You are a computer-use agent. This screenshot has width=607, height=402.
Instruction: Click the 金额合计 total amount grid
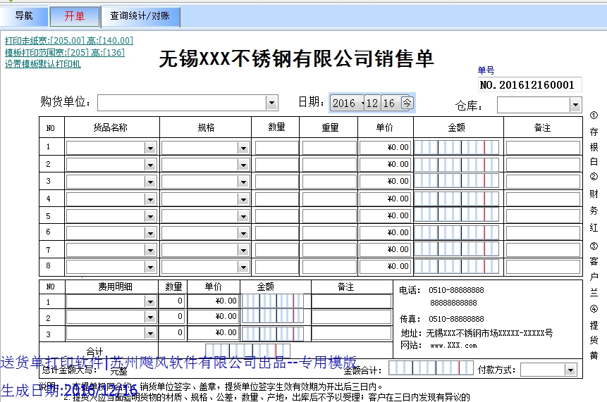click(x=431, y=368)
